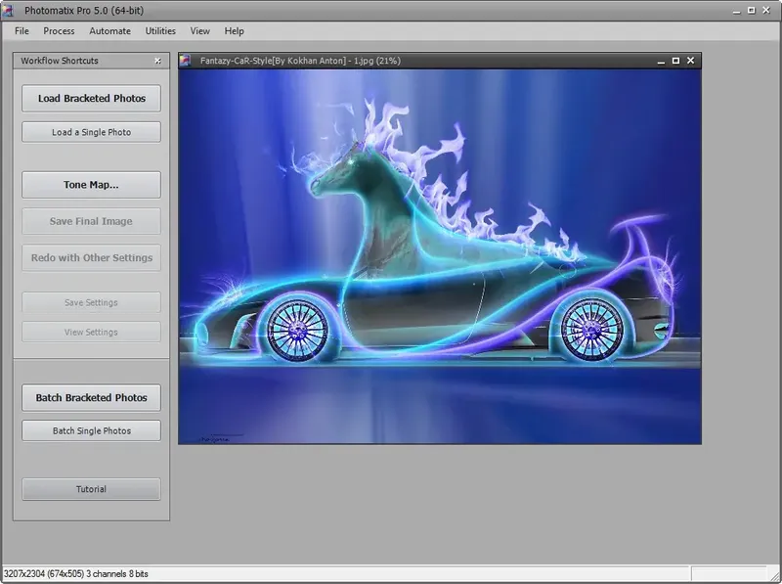Choose Batch Bracketed Photos

[91, 398]
